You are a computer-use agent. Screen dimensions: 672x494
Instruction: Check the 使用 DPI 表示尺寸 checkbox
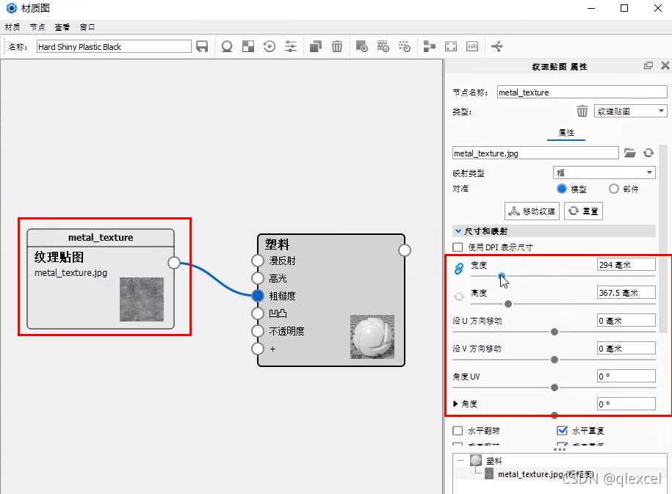(458, 247)
